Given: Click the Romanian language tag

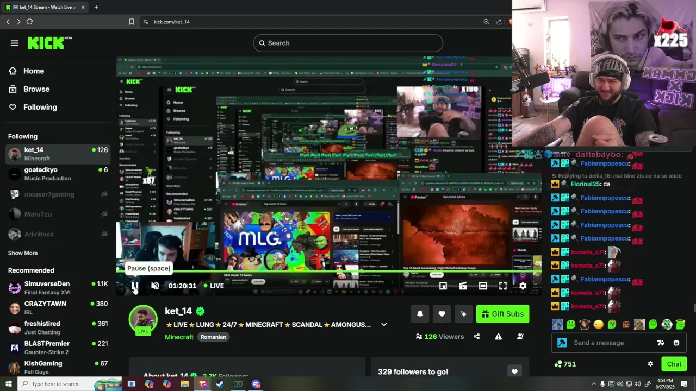Looking at the screenshot, I should point(213,337).
